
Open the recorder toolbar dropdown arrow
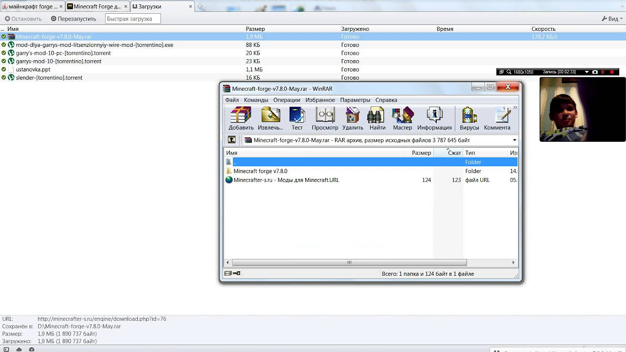point(587,72)
